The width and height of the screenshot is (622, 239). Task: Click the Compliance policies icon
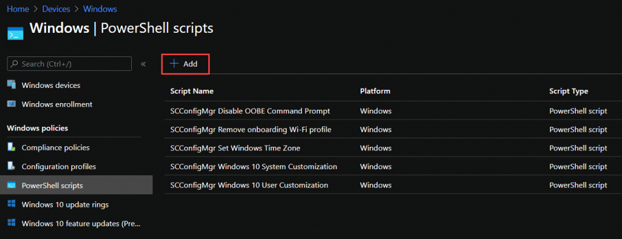(x=12, y=147)
